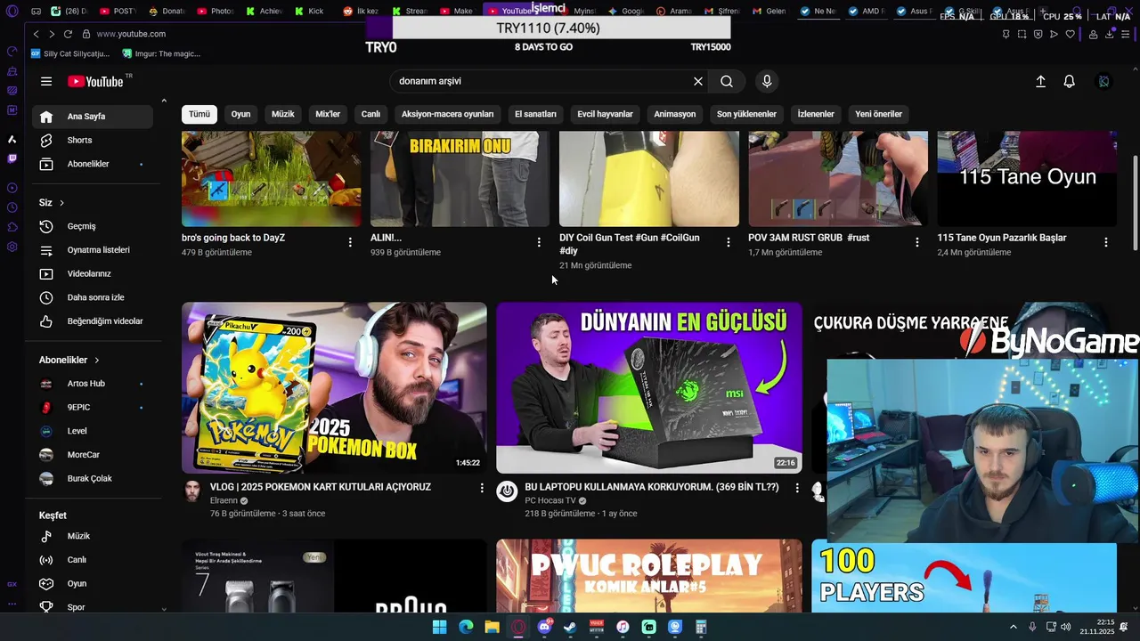The width and height of the screenshot is (1140, 641).
Task: Click the upload/create icon in YouTube header
Action: [x=1040, y=81]
